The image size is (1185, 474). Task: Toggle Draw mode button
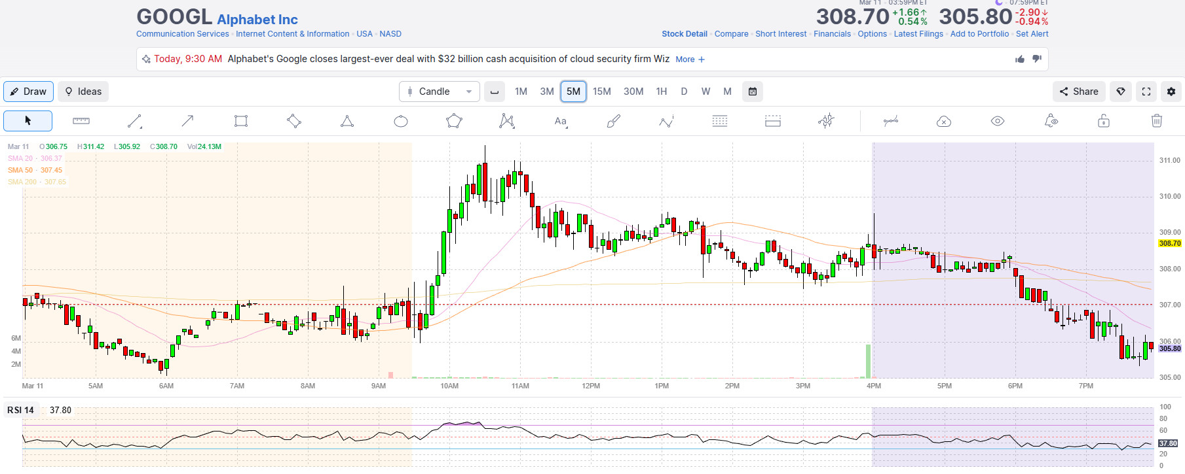(x=28, y=92)
